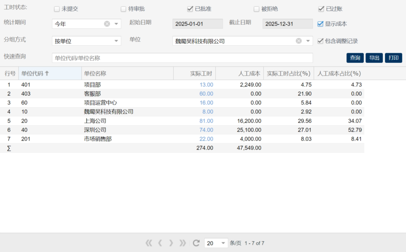Focus the 快速查询 search field
The image size is (406, 252).
coord(182,58)
